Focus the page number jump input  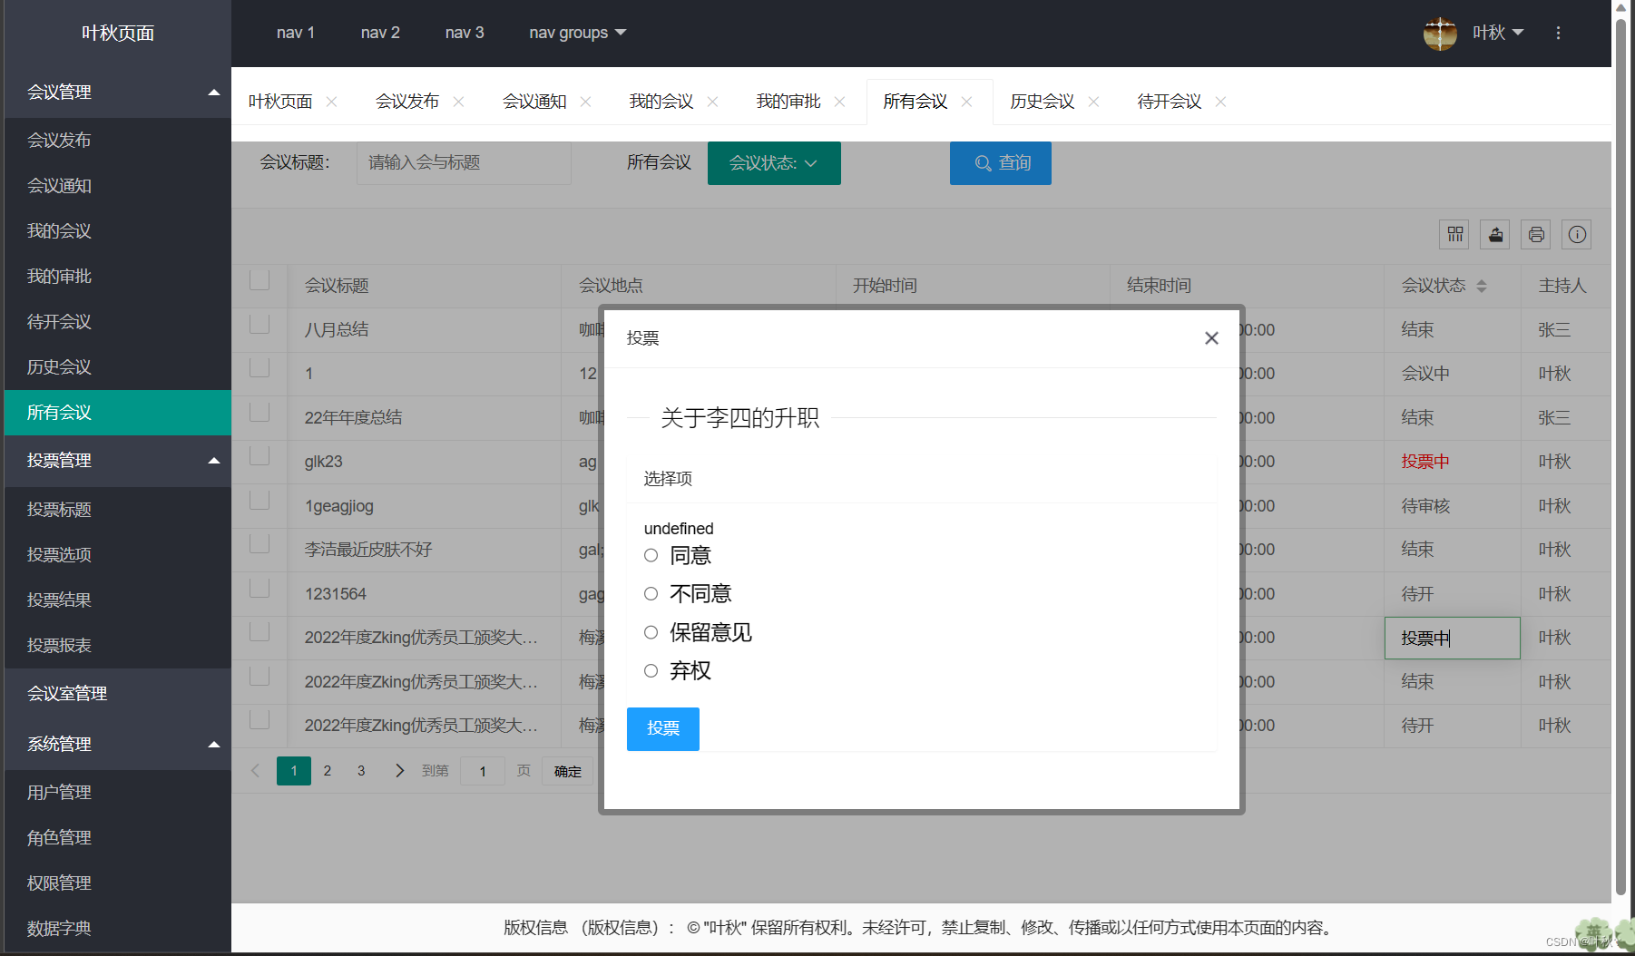point(483,771)
